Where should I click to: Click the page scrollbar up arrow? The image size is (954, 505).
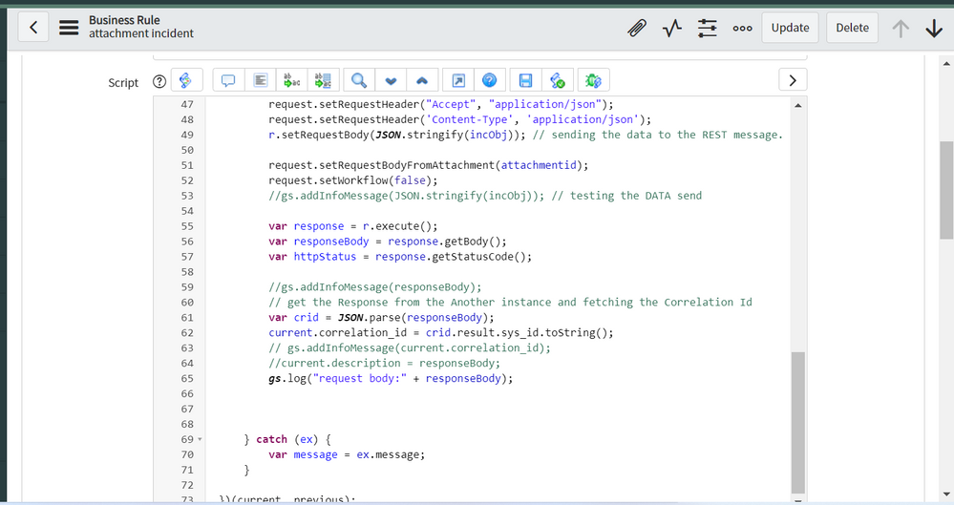click(x=946, y=63)
